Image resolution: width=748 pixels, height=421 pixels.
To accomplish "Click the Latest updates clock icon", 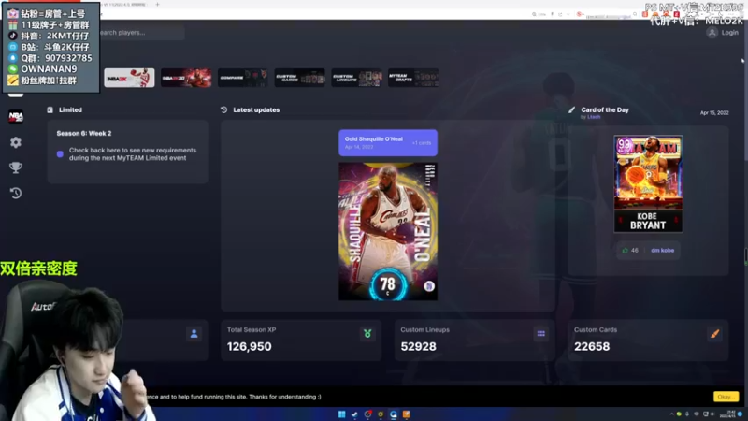I will pos(223,109).
